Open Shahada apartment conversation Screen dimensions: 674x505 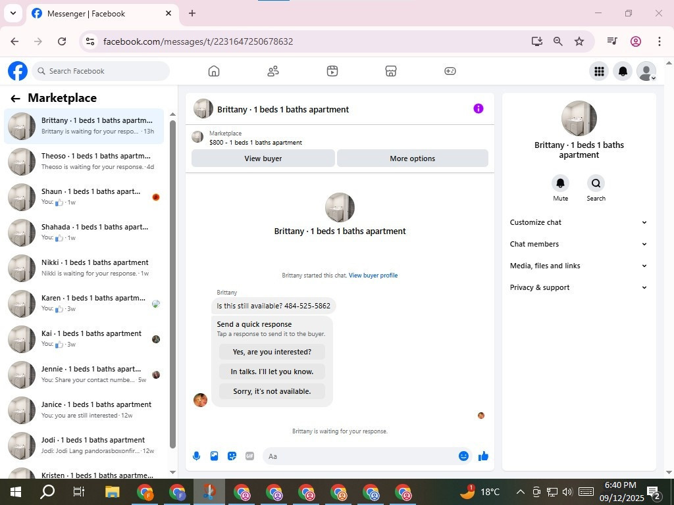tap(84, 233)
